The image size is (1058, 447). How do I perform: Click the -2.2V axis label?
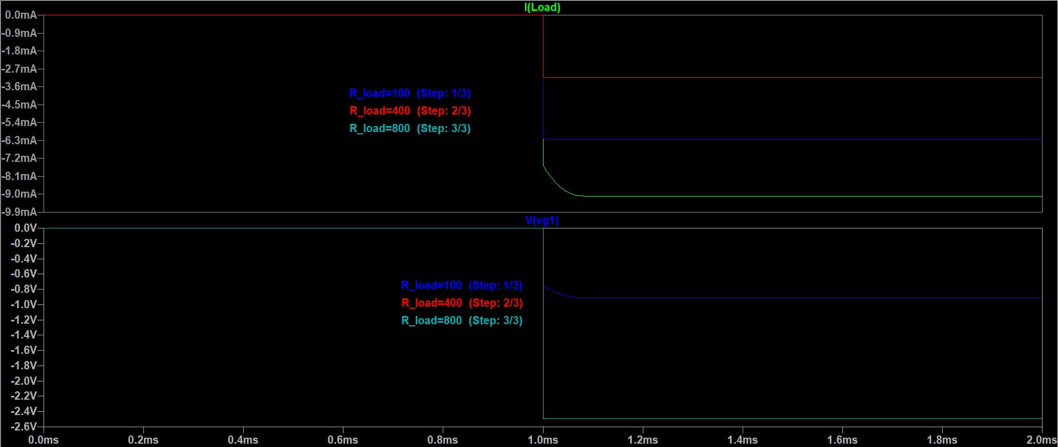24,396
